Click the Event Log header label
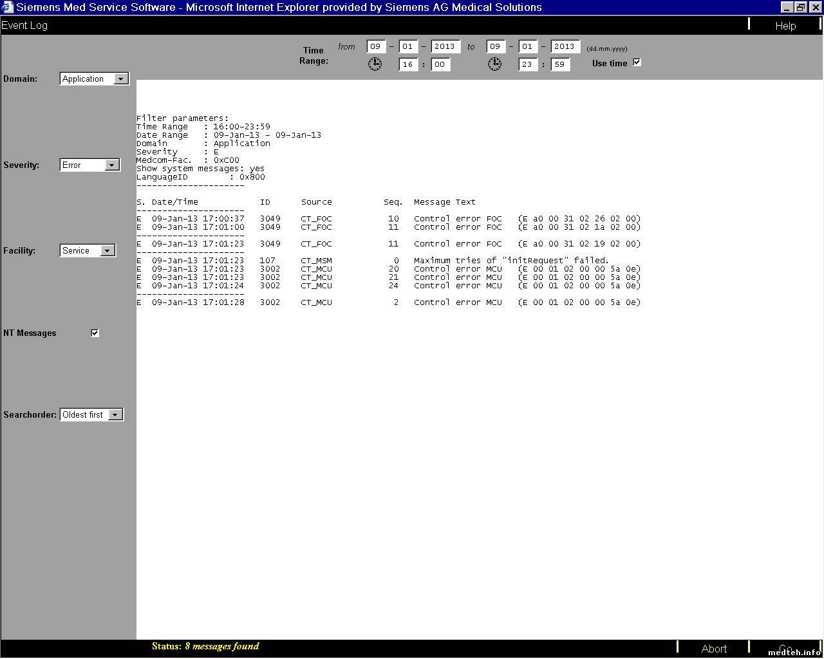 click(24, 25)
